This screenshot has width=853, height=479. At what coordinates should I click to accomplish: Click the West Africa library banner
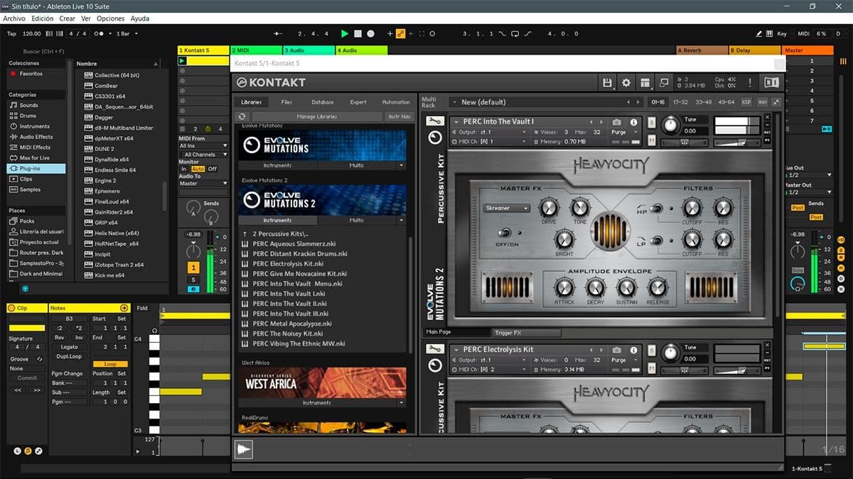click(322, 382)
